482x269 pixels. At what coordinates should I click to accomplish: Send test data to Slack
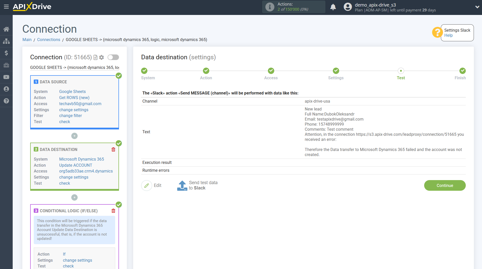click(197, 185)
